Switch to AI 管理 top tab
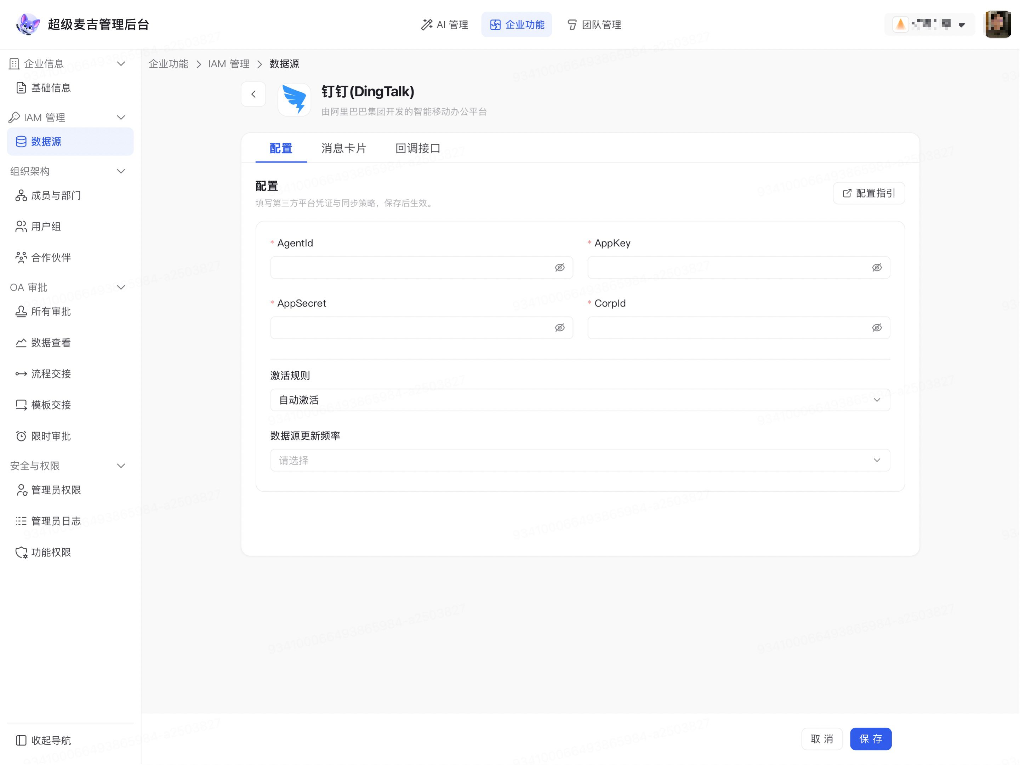The width and height of the screenshot is (1020, 765). 445,24
